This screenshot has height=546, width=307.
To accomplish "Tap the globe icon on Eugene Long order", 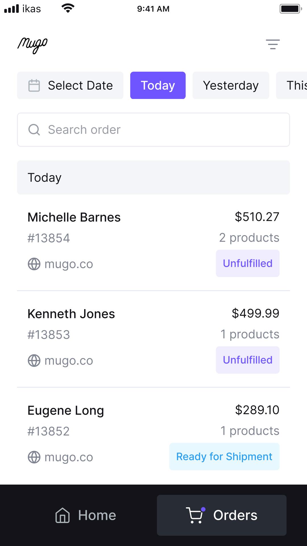I will (34, 457).
